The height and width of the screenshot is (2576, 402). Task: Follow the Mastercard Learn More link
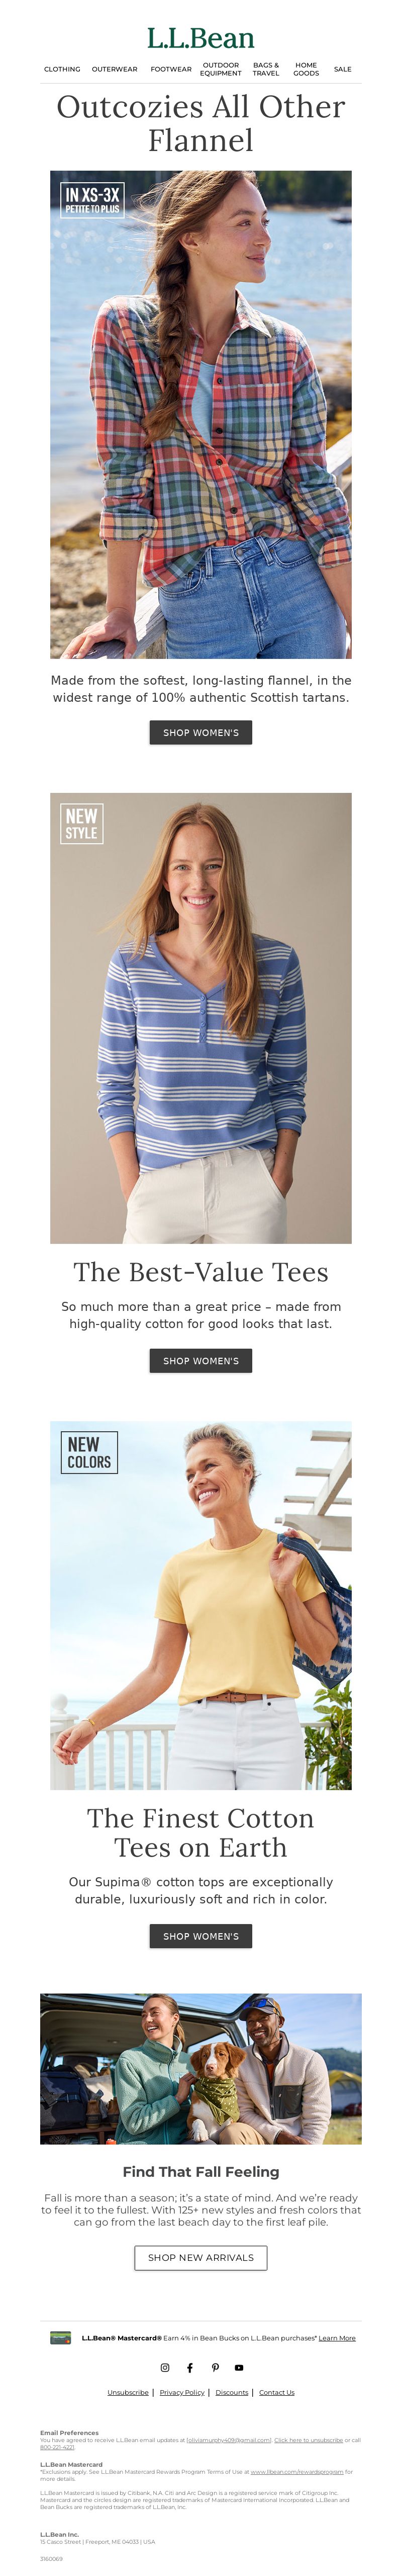tap(336, 2338)
